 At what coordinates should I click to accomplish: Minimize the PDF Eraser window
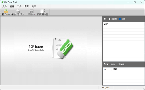click(x=128, y=2)
